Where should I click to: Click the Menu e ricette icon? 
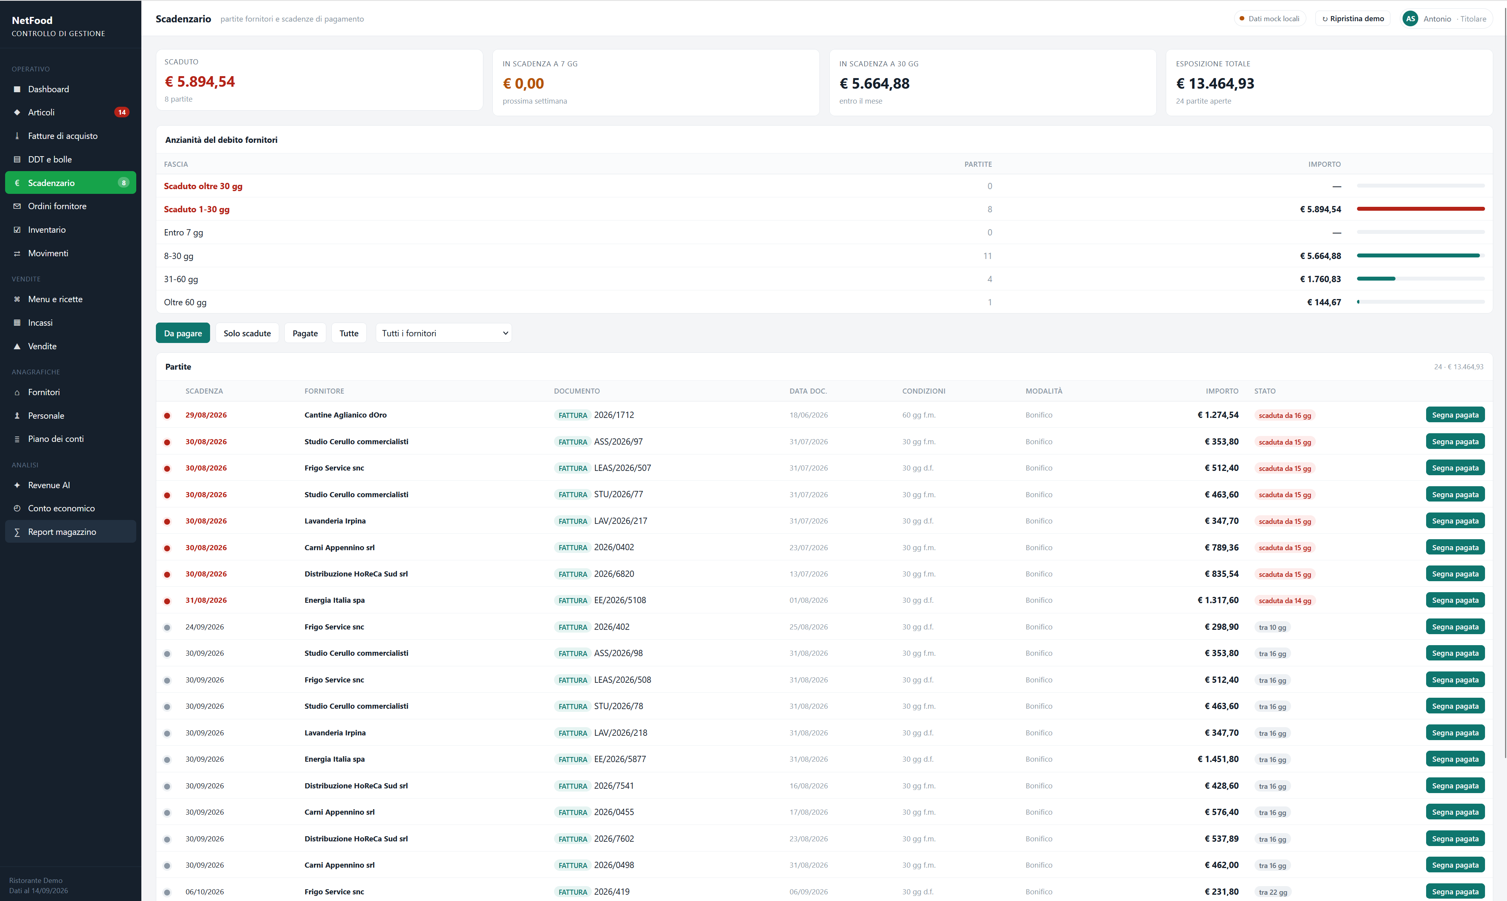click(17, 299)
